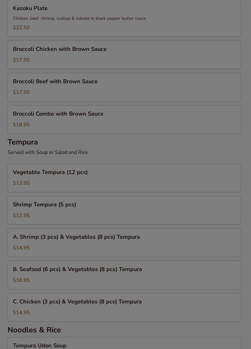
Task: Open Broccoli Chicken with Brown Sauce card
Action: (x=124, y=55)
